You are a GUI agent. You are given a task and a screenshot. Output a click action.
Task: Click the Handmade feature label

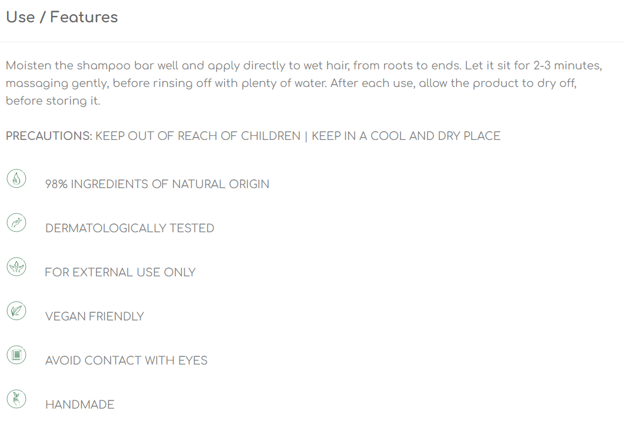(x=79, y=405)
